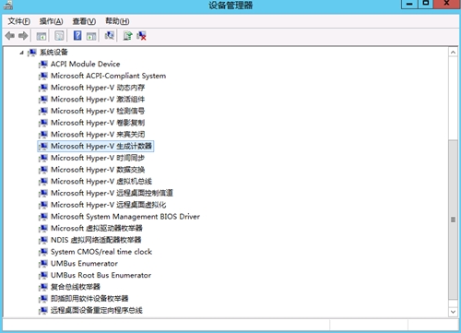This screenshot has width=461, height=333.
Task: Select Microsoft Hyper-V 激活组件
Action: pos(98,99)
